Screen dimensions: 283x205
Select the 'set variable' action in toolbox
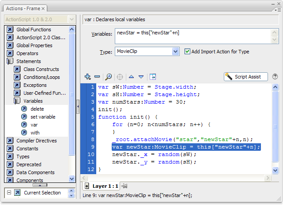pos(43,117)
